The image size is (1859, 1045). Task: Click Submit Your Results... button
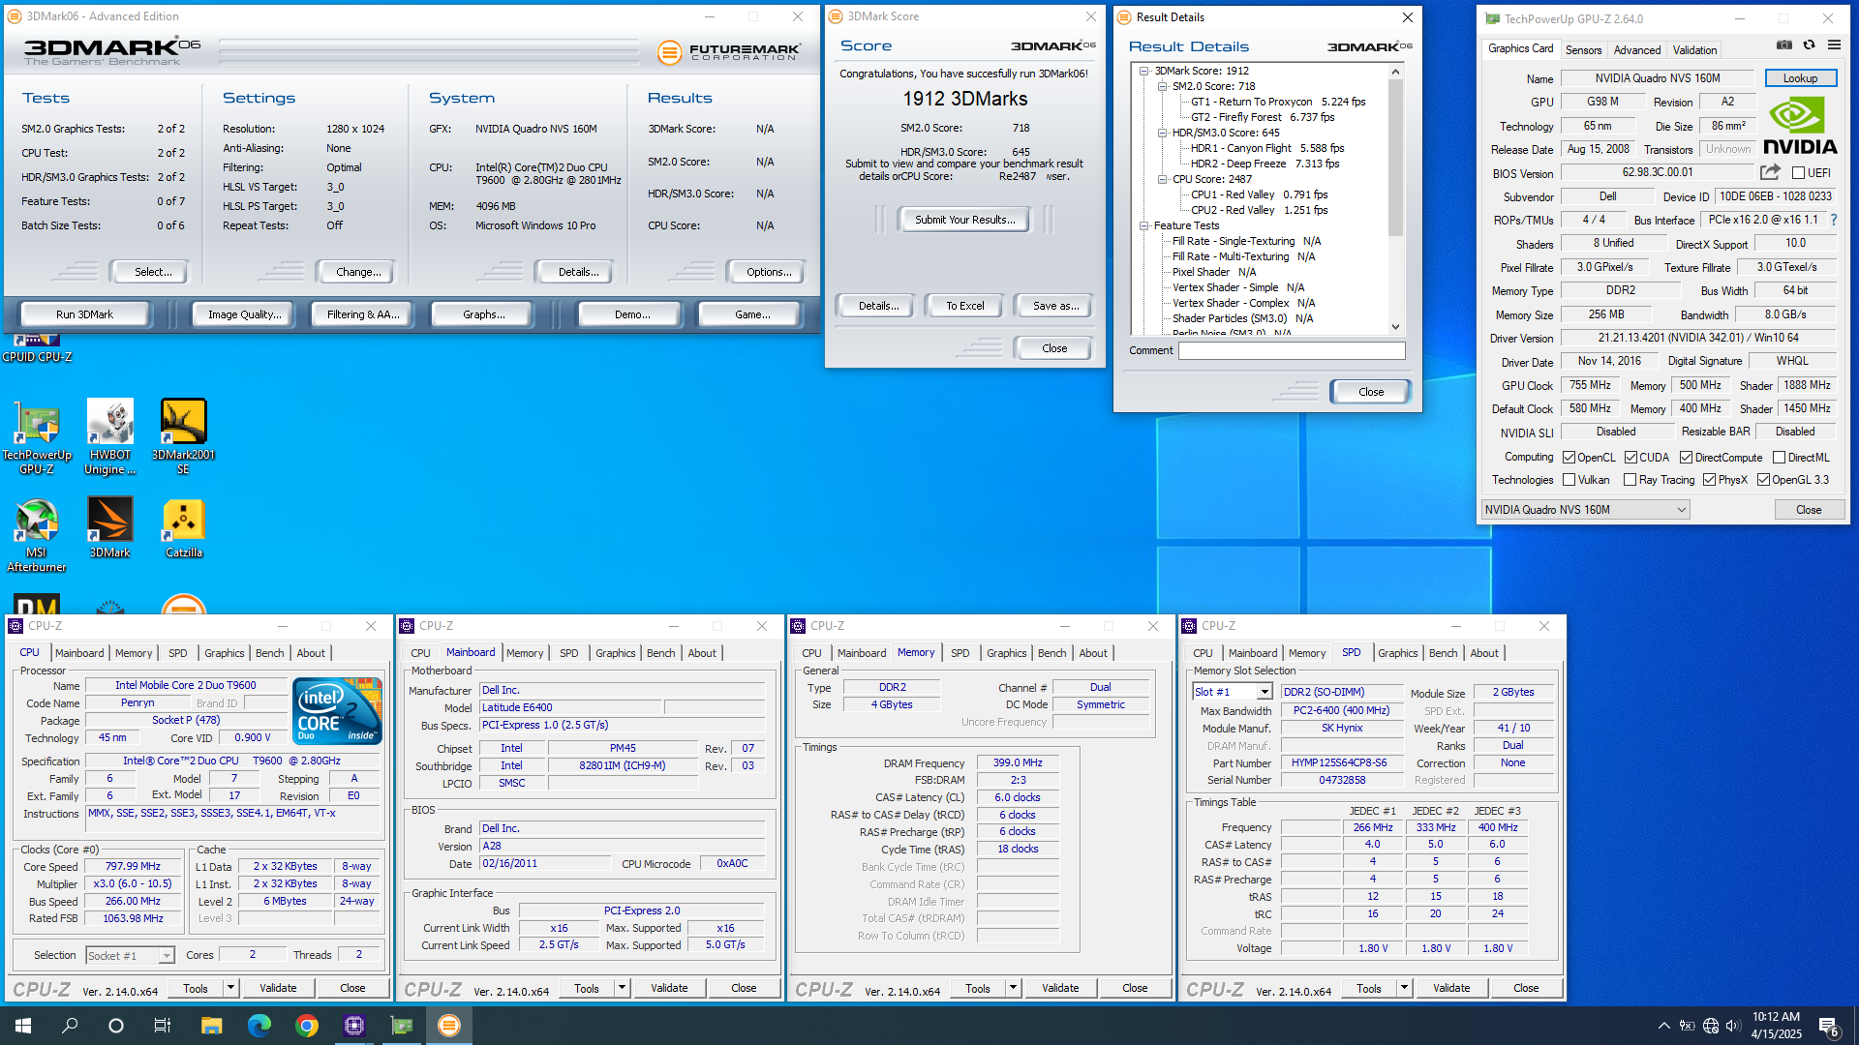pyautogui.click(x=965, y=220)
